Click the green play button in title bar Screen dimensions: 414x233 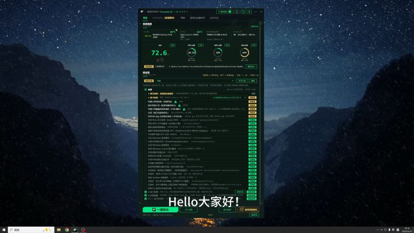tap(224, 12)
